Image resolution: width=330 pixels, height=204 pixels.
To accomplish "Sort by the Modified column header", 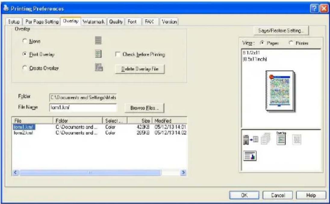I will pos(170,121).
